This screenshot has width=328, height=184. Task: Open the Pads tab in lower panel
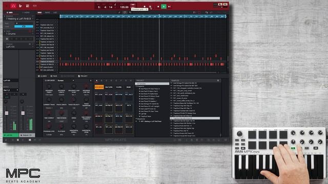pyautogui.click(x=54, y=76)
